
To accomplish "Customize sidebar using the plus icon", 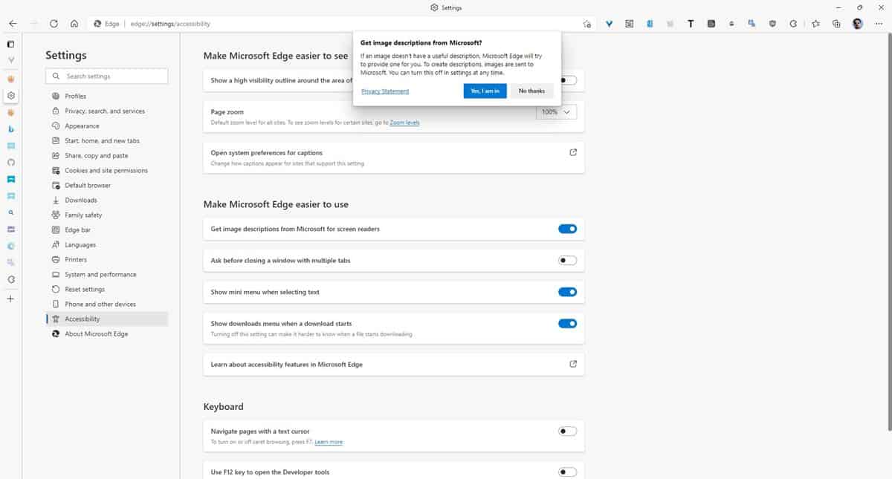I will pos(10,298).
